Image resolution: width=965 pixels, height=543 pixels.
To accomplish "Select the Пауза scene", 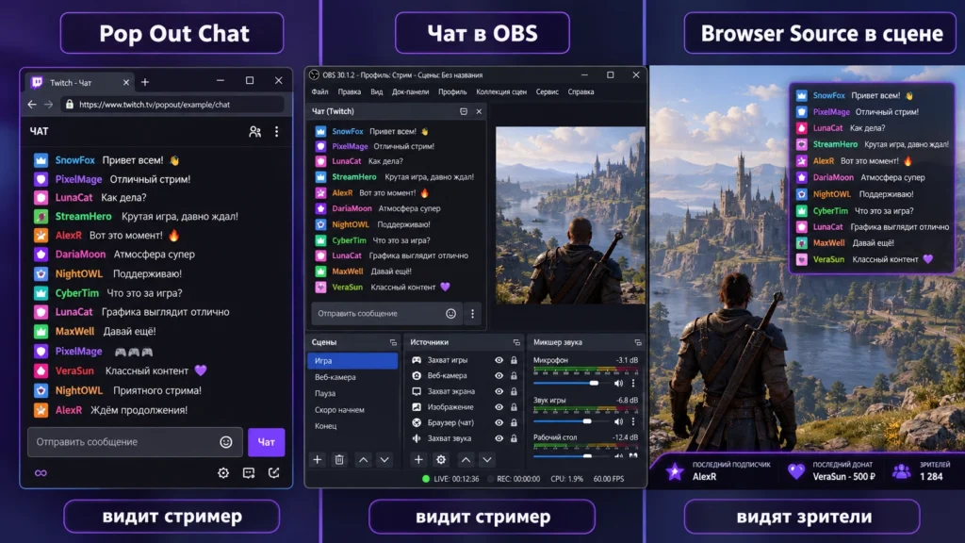I will (352, 393).
